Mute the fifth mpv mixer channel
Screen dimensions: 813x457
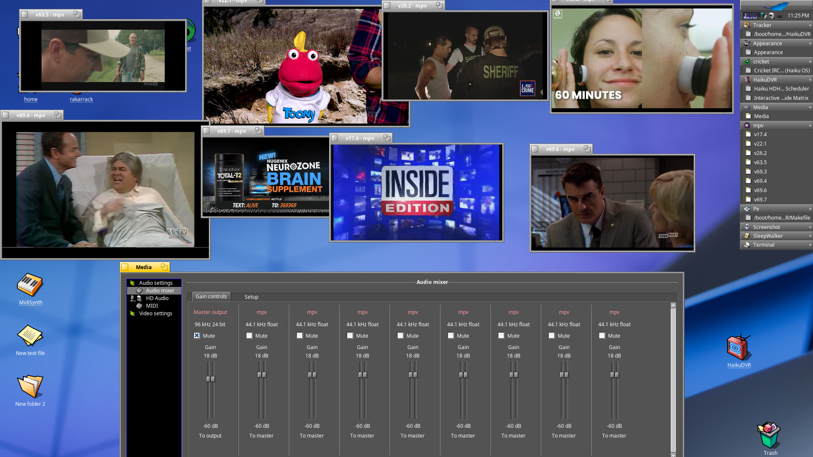(451, 336)
